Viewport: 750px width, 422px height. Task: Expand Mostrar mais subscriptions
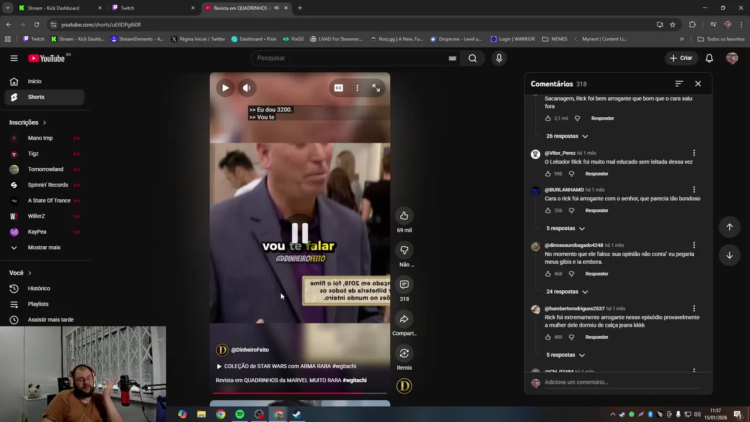pyautogui.click(x=45, y=247)
